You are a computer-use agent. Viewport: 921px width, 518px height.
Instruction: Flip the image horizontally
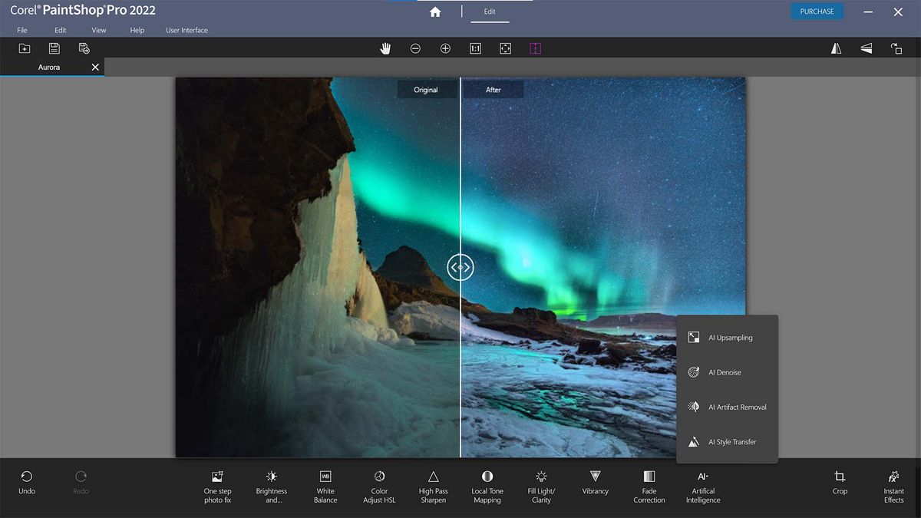836,48
